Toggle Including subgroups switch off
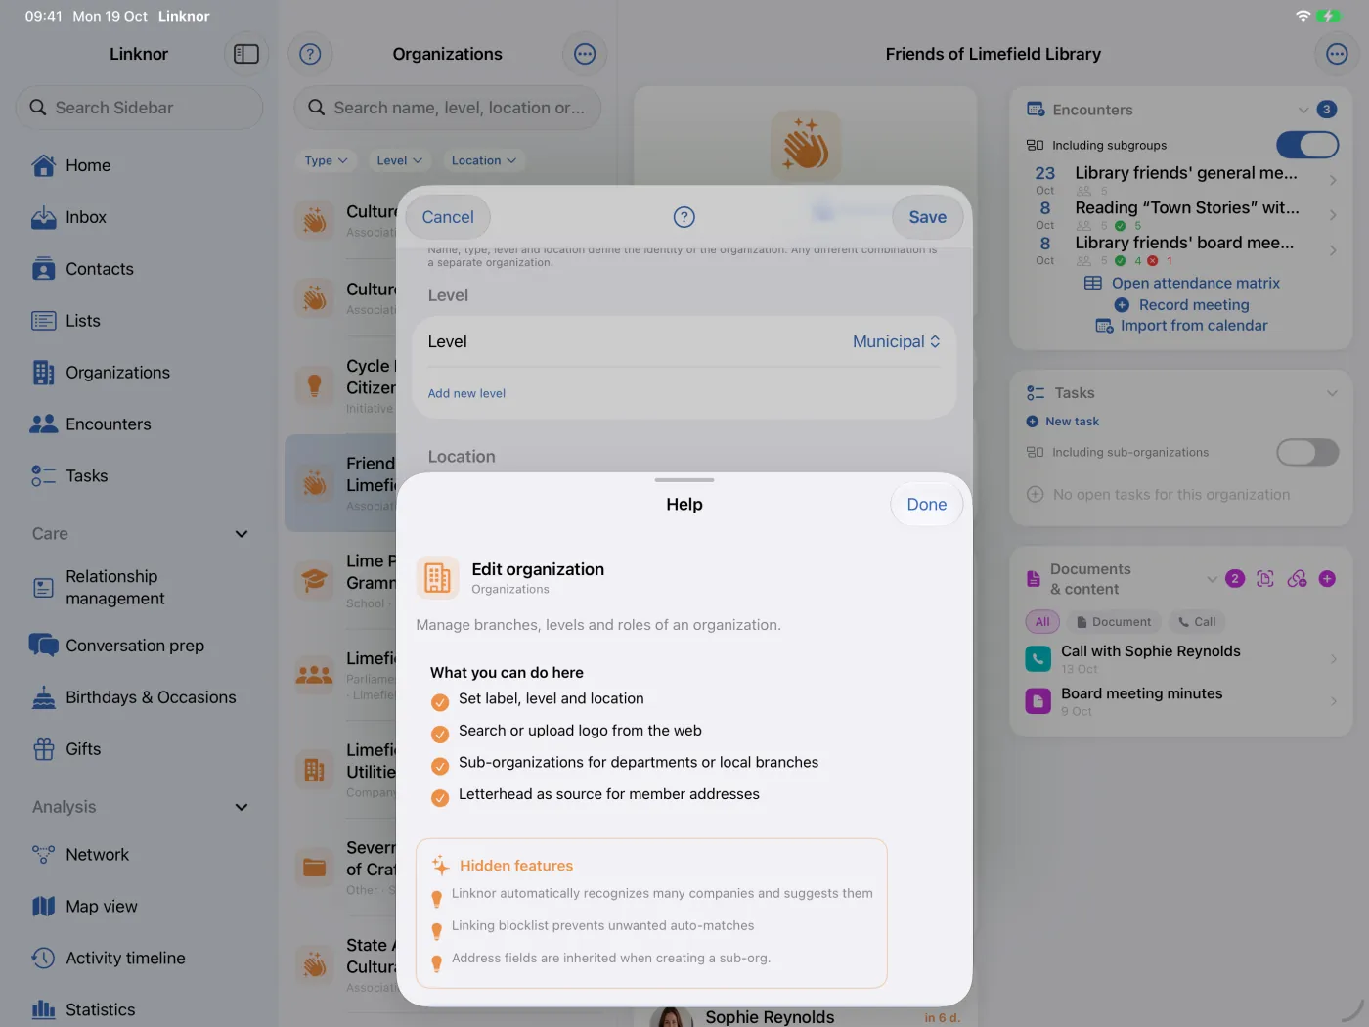The height and width of the screenshot is (1027, 1369). [x=1307, y=145]
